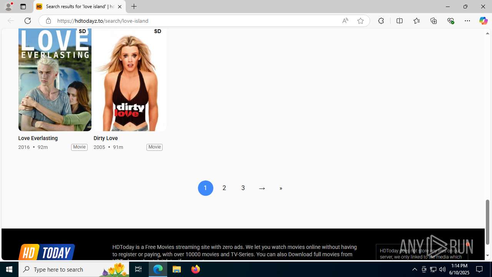This screenshot has width=492, height=277.
Task: Click the HD Today footer logo
Action: pos(47,252)
